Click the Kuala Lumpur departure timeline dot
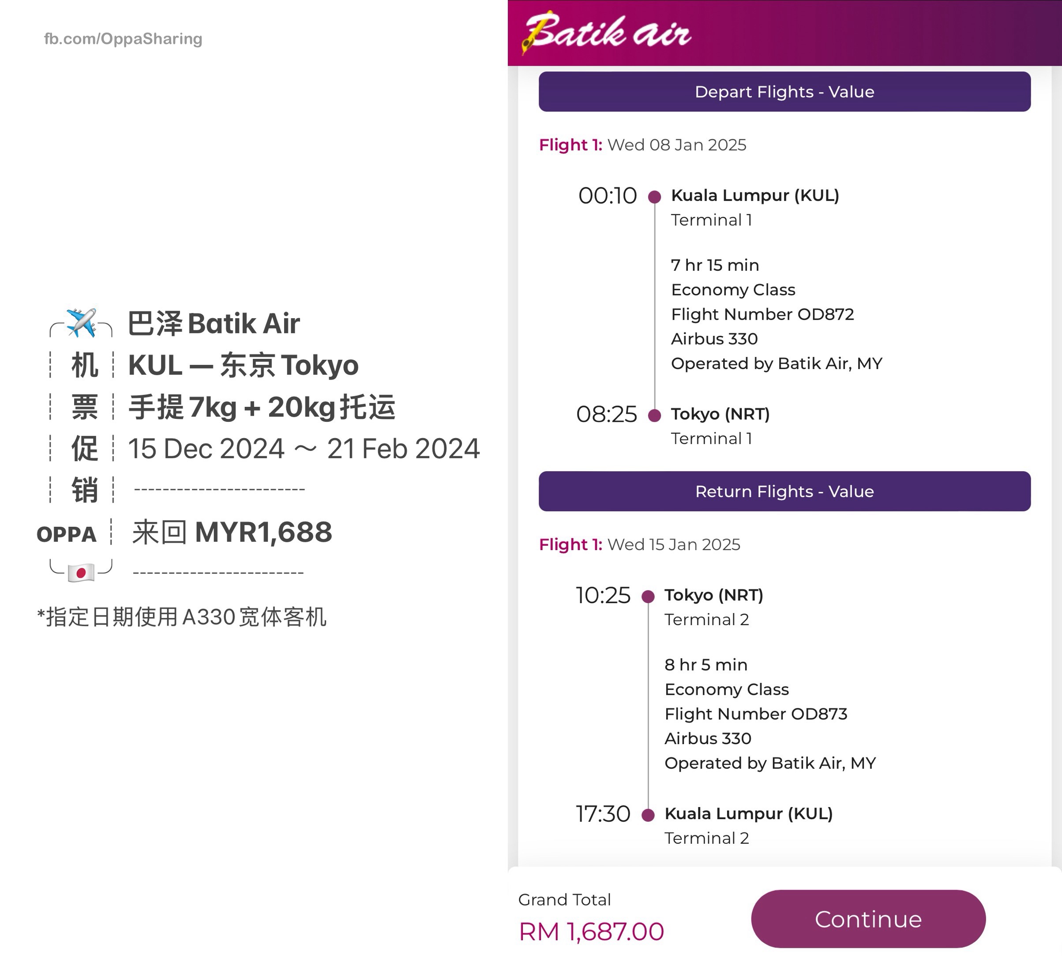This screenshot has width=1062, height=961. click(x=654, y=197)
